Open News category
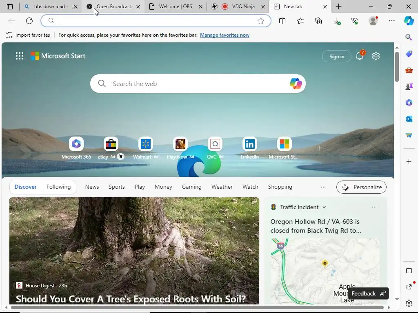This screenshot has width=418, height=313. 92,187
